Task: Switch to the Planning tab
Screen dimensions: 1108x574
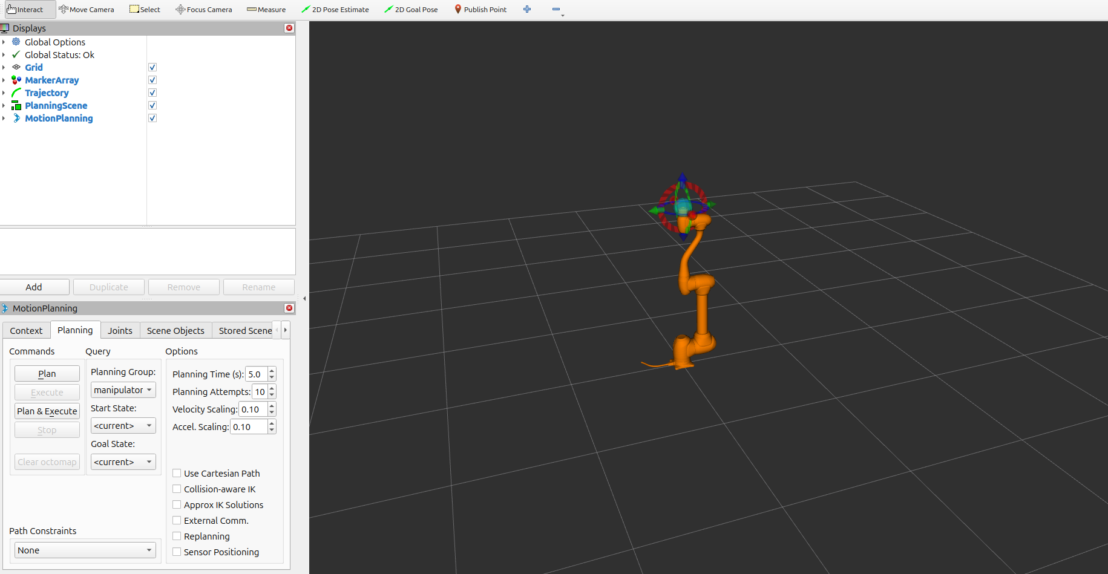Action: point(75,330)
